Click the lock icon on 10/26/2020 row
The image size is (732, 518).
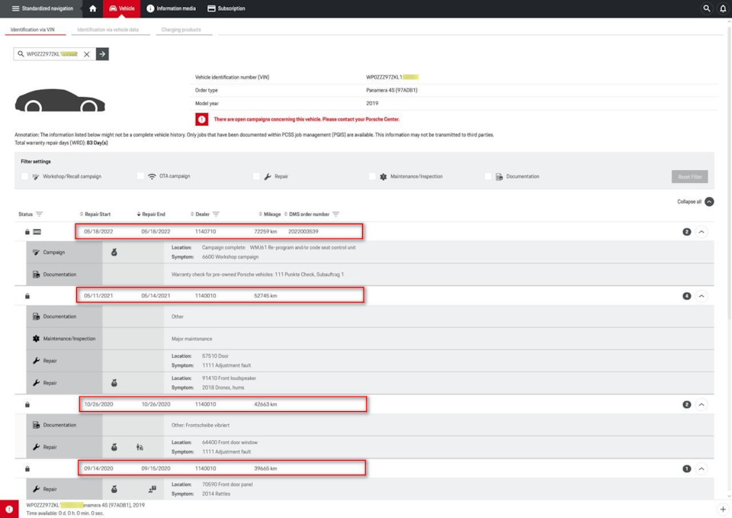coord(27,404)
